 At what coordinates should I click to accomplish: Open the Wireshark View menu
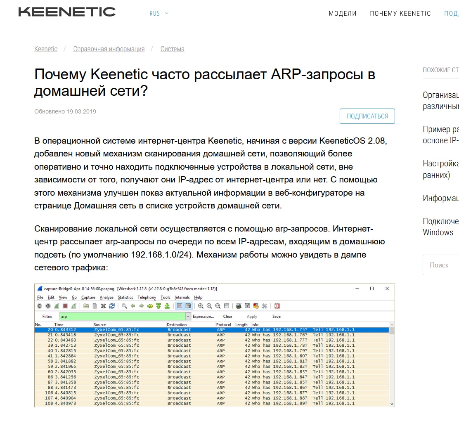63,297
